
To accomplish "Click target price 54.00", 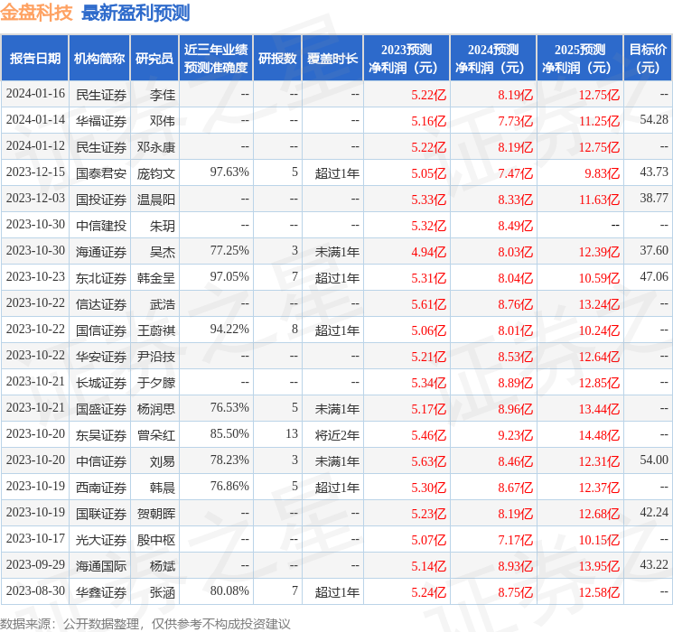I will (x=654, y=460).
